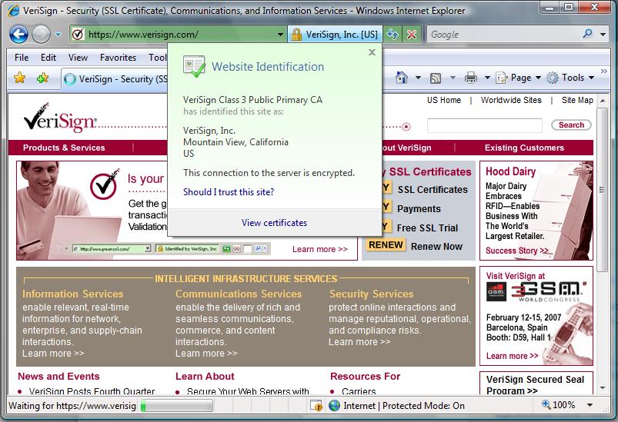Screen dimensions: 618x422
Task: Click the Search button on webpage
Action: coord(571,125)
